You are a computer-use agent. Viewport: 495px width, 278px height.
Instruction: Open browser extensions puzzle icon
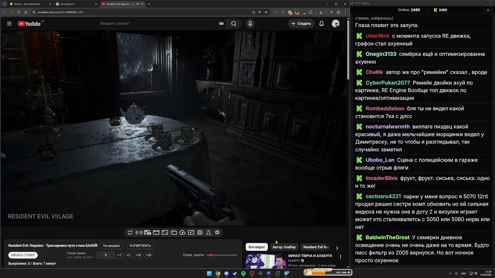[311, 12]
